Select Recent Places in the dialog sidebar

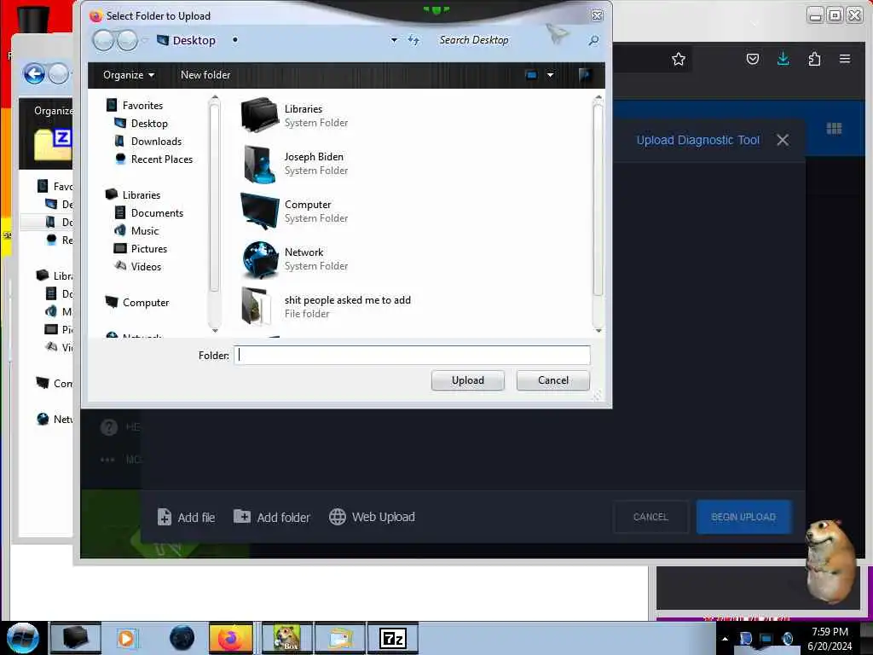(x=162, y=159)
